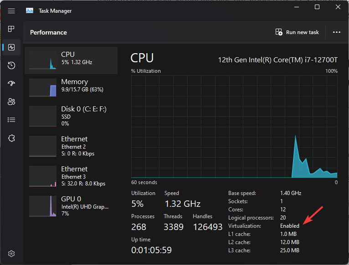Click the Base speed 1.40 GHz value
Viewport: 349px width, 265px height.
click(291, 193)
